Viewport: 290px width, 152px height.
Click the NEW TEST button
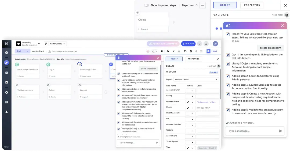(x=188, y=44)
